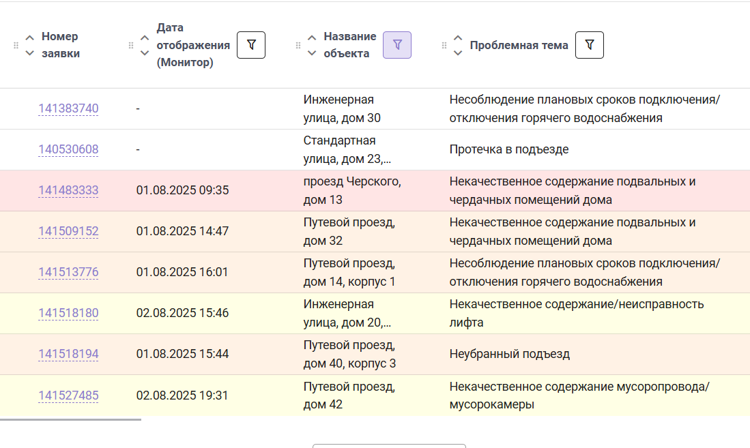
Task: Grab drag handle of Название объекта column
Action: (298, 46)
